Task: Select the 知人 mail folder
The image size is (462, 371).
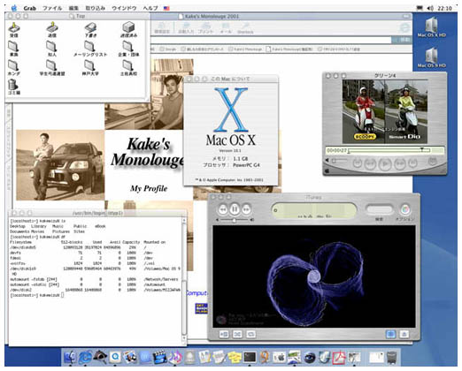Action: (52, 48)
